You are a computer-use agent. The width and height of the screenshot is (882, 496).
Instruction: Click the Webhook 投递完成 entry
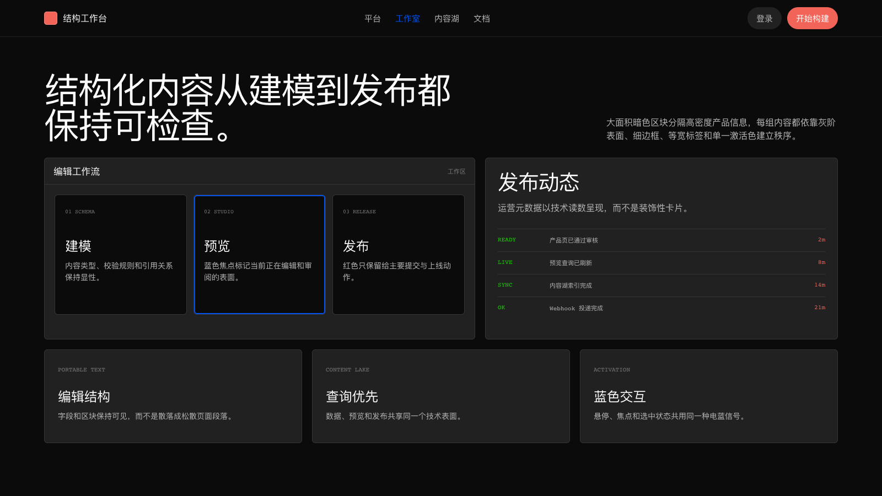[576, 308]
